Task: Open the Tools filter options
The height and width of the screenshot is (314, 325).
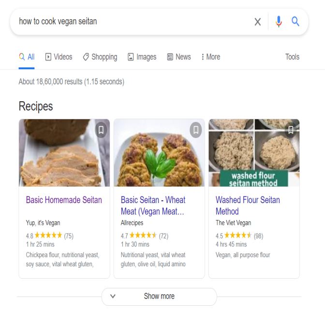Action: (292, 57)
